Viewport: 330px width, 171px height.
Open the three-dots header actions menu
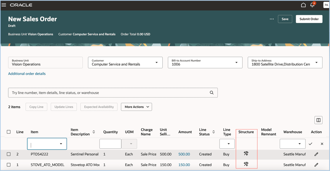tap(272, 19)
